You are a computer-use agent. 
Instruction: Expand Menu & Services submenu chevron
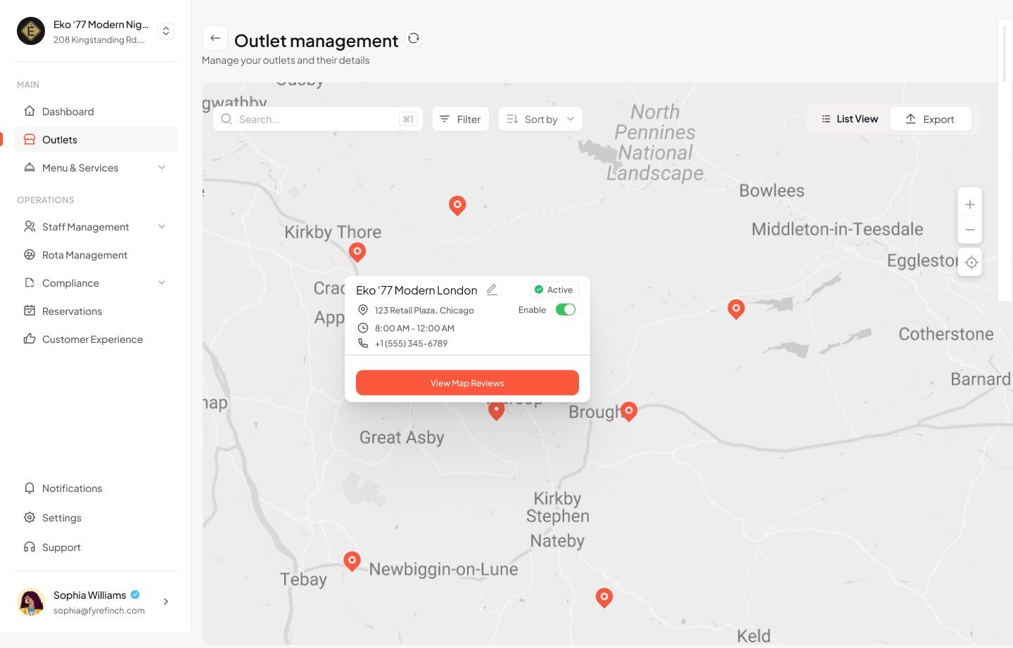click(x=162, y=167)
